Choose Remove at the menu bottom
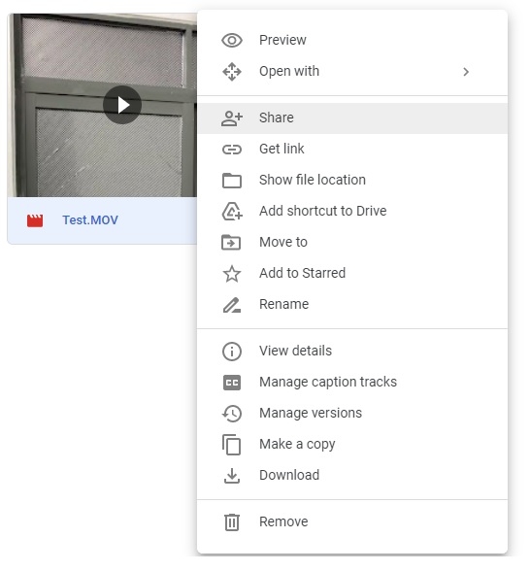The height and width of the screenshot is (571, 530). coord(352,522)
